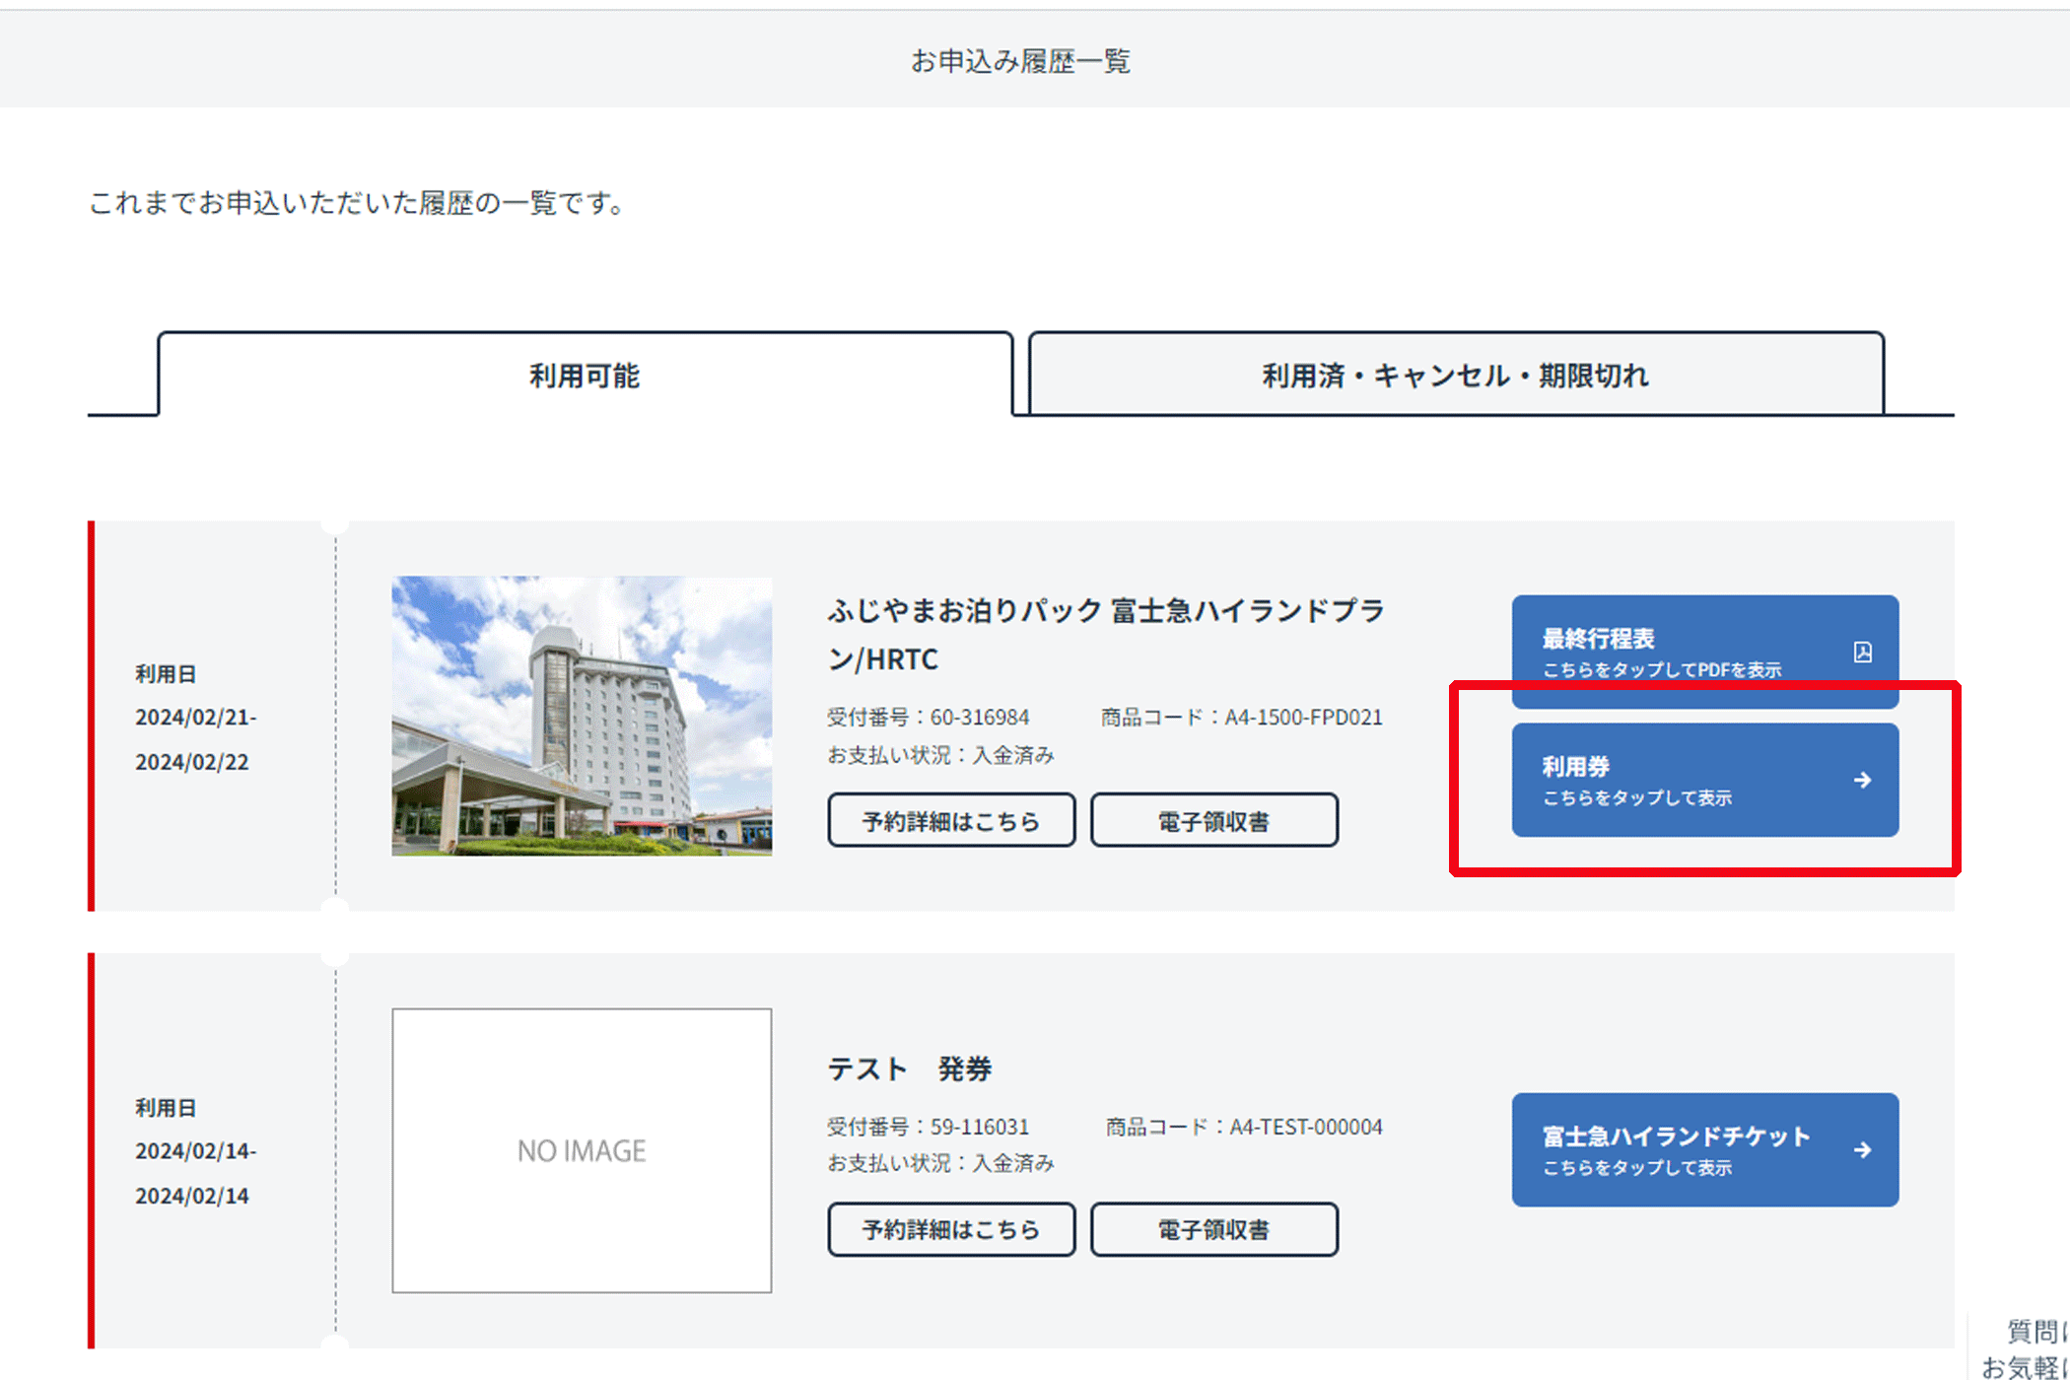This screenshot has height=1380, width=2070.
Task: Open 富士急ハイランドチケット button
Action: pyautogui.click(x=1704, y=1149)
